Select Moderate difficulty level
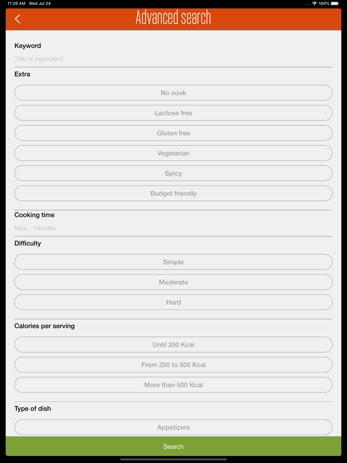The width and height of the screenshot is (347, 463). coord(173,282)
